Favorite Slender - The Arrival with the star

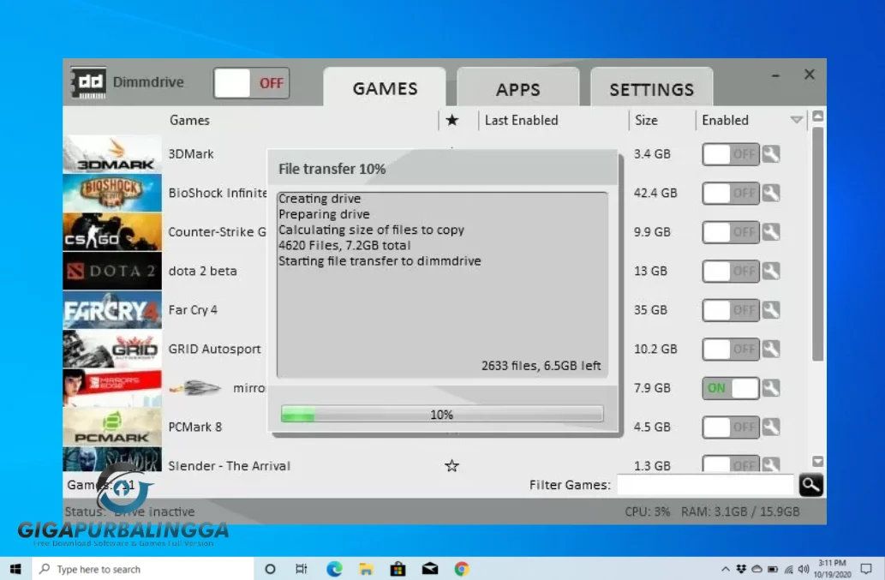pyautogui.click(x=451, y=465)
